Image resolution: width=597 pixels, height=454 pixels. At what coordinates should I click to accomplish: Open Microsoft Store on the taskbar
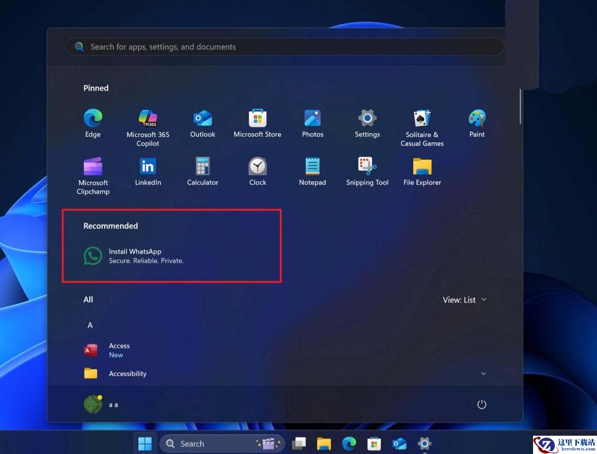[374, 443]
